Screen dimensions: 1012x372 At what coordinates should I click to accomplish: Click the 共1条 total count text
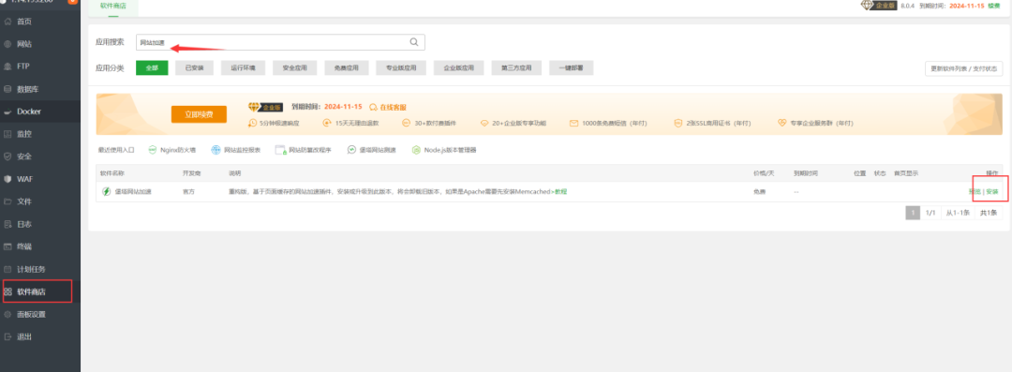(989, 213)
